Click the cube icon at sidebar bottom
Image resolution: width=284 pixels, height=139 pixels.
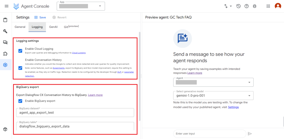[5, 129]
